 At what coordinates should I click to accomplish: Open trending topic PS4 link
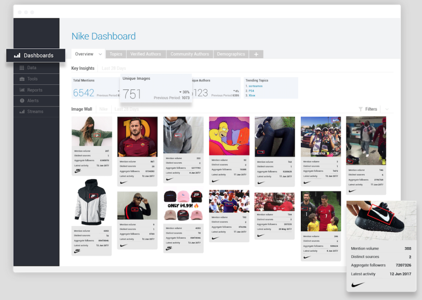(x=251, y=91)
